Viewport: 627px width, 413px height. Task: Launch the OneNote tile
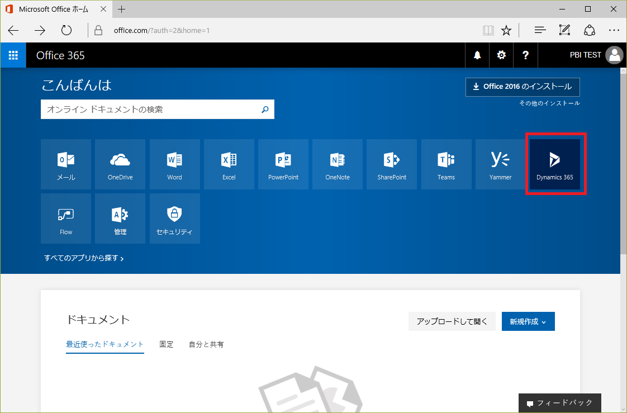(338, 164)
